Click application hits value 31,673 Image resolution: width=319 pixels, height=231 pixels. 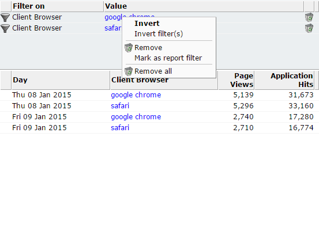click(301, 95)
